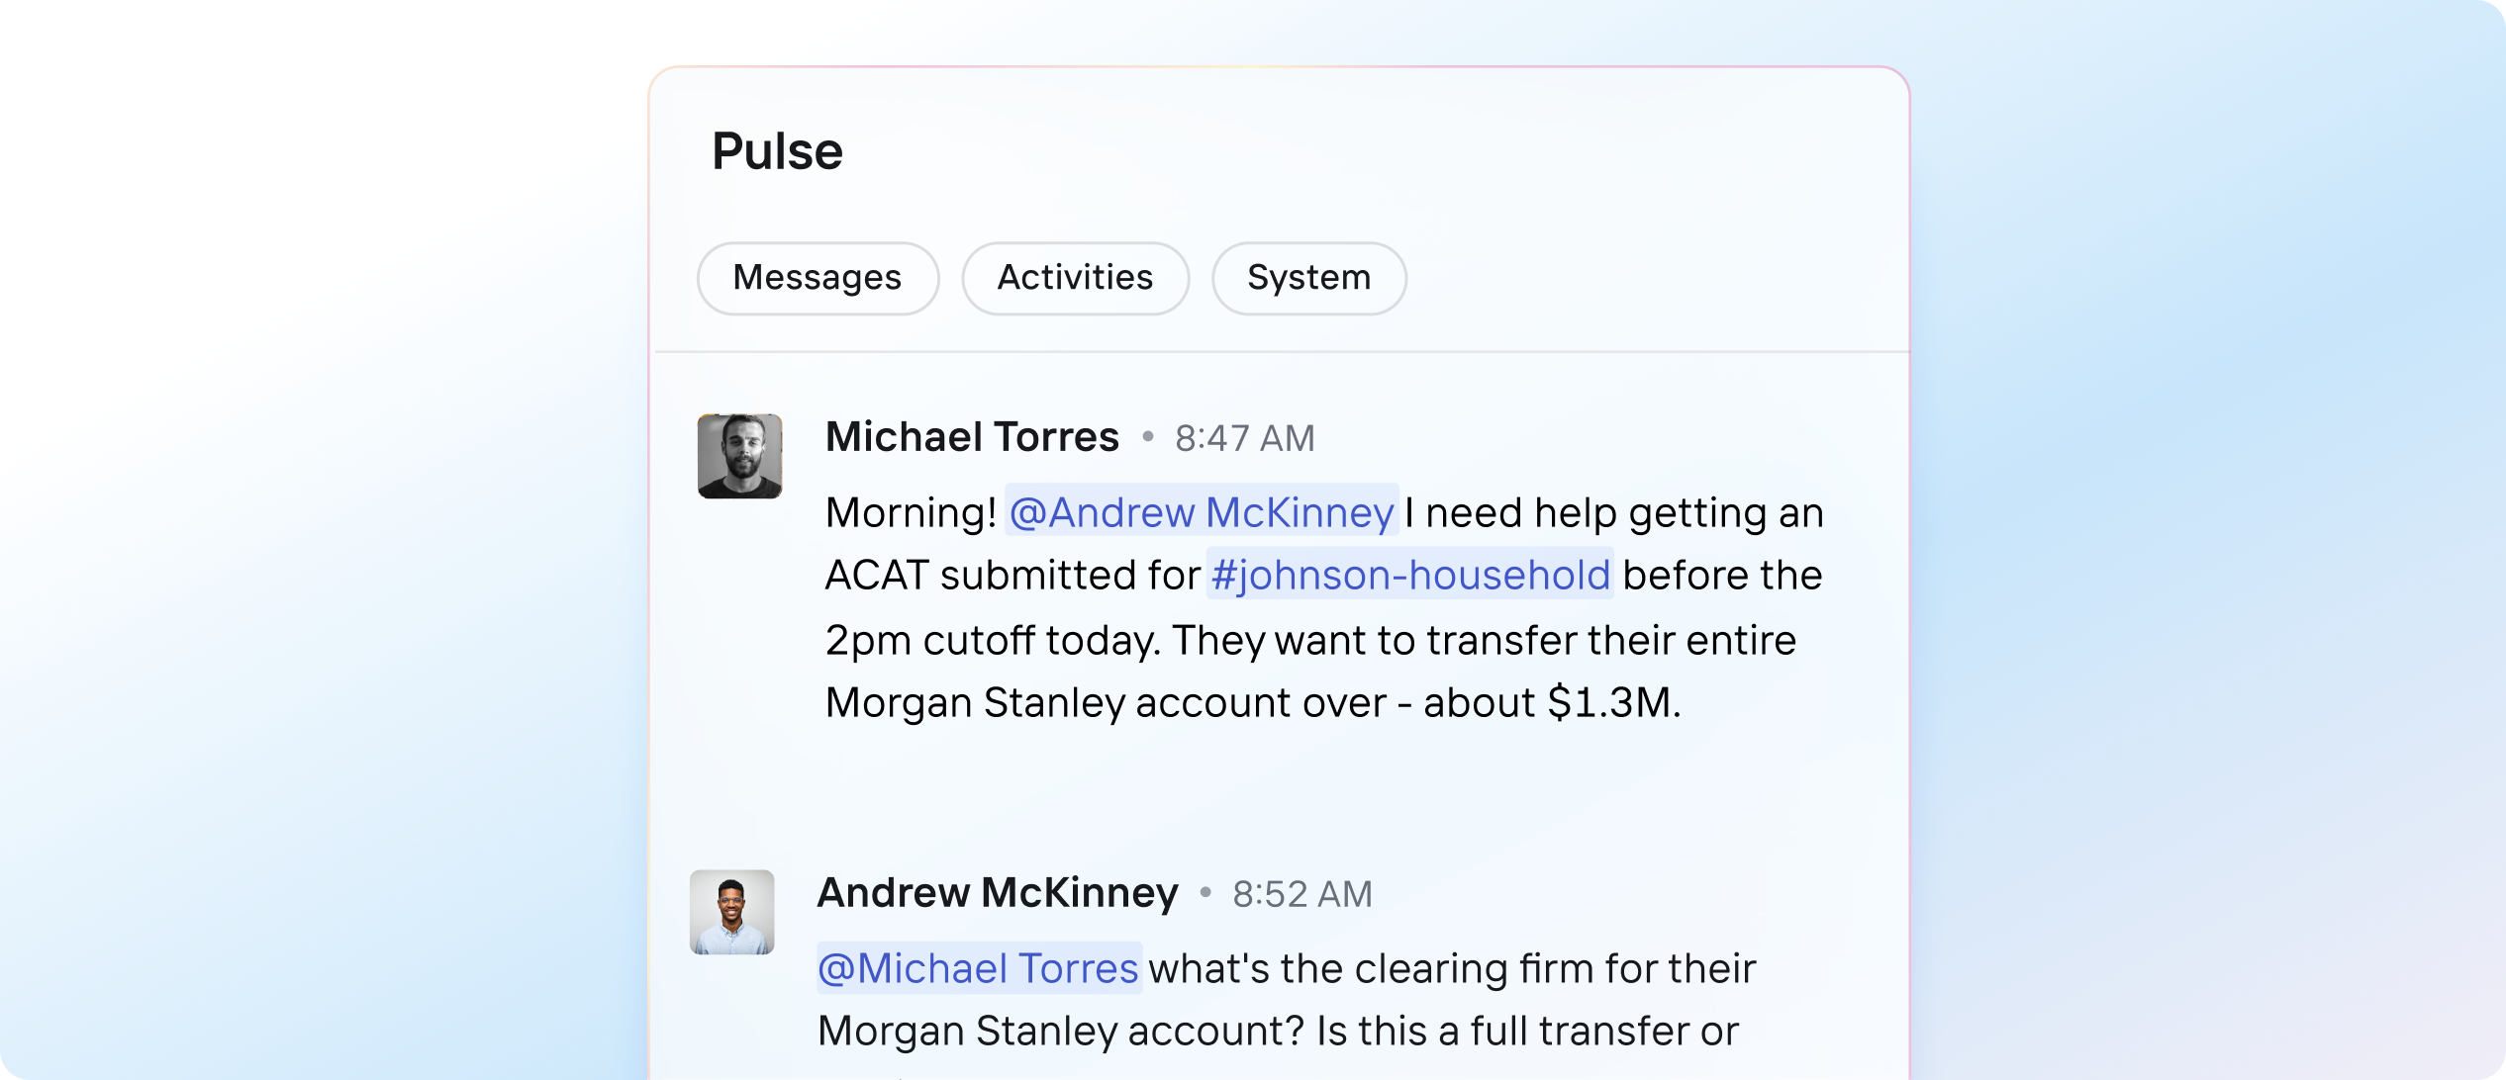Open the @Michael Torres mention link
This screenshot has height=1080, width=2506.
(x=978, y=968)
